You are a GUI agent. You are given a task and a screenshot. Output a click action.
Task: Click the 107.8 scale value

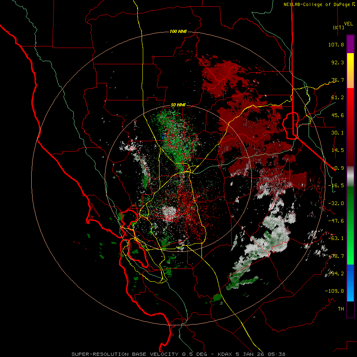point(336,44)
